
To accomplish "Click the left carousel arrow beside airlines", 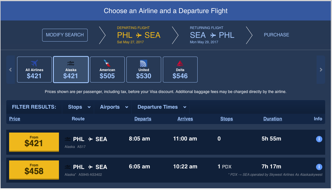I will tap(10, 70).
